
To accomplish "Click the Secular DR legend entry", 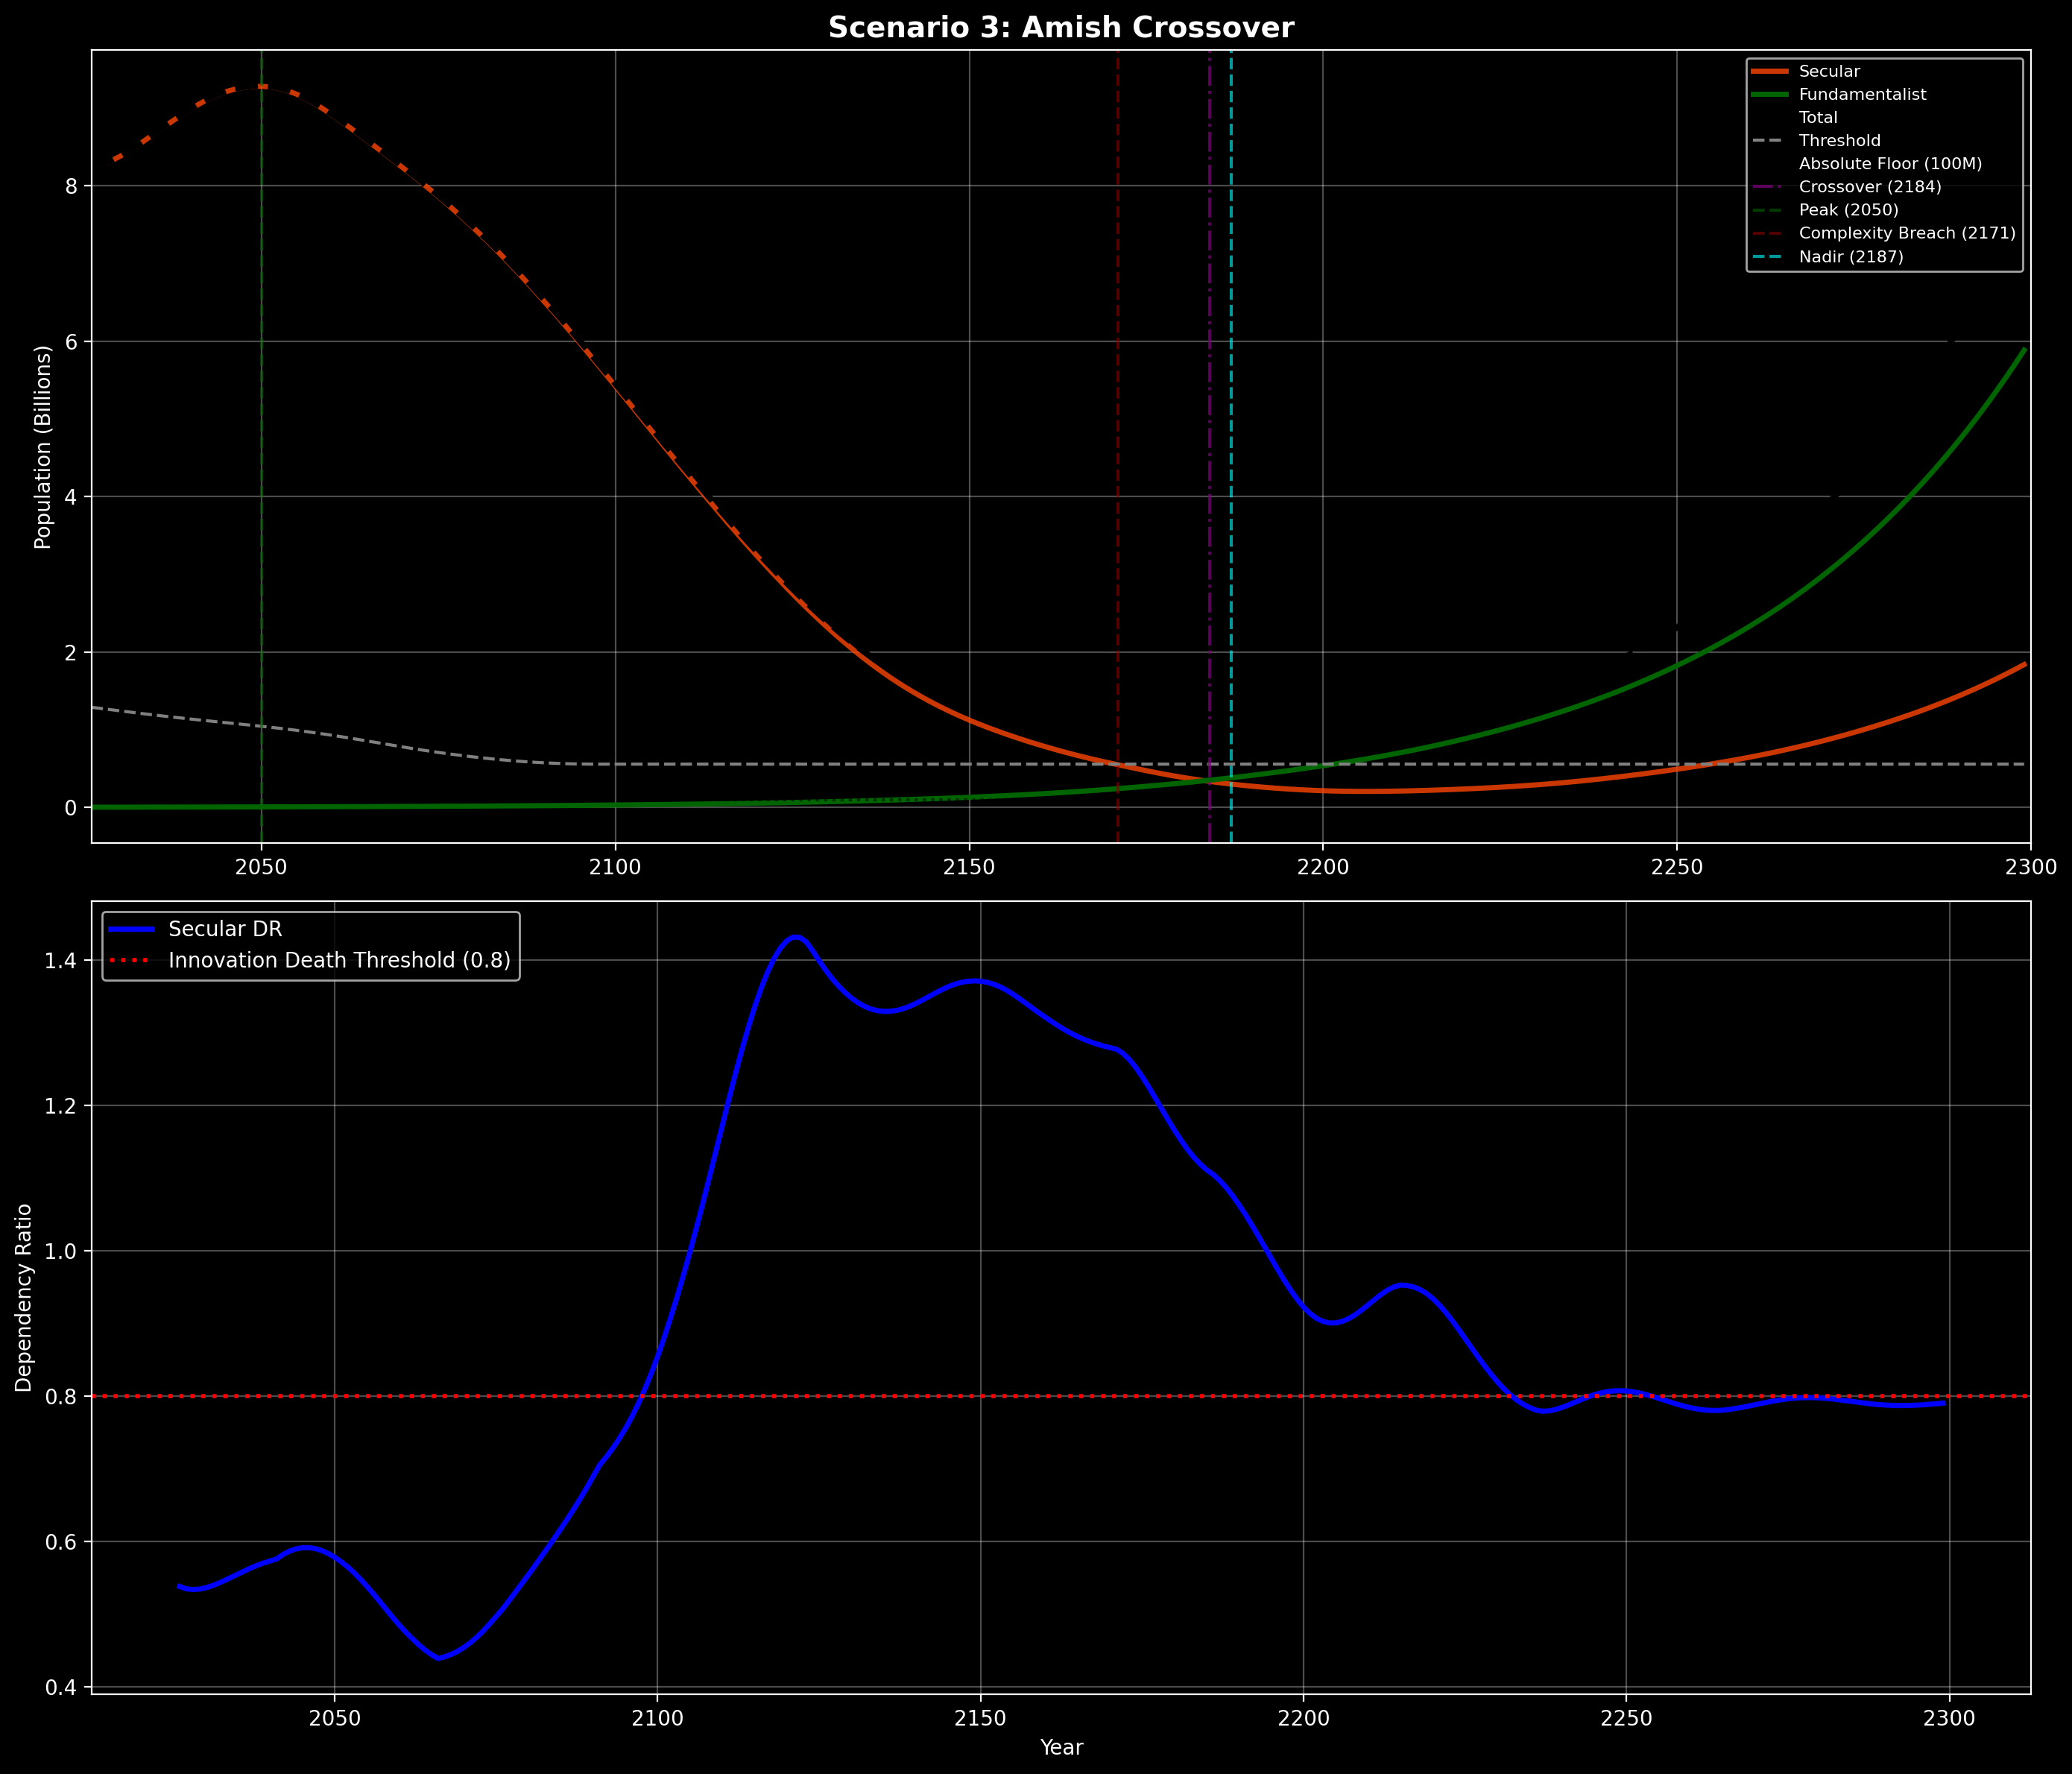I will (x=225, y=929).
